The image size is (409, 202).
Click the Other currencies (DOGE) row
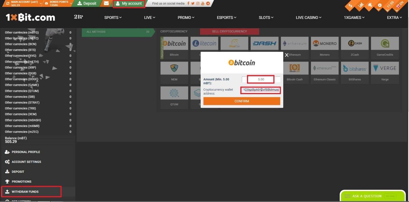click(x=38, y=79)
